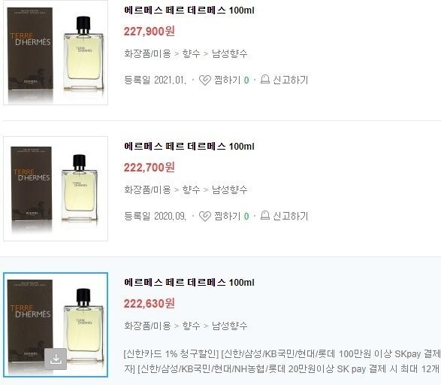Click the 신한카드 1% 청구할인 promotion text
The height and width of the screenshot is (385, 441).
click(171, 353)
